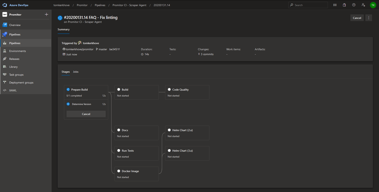This screenshot has width=379, height=192.
Task: Click the Search input field
Action: point(308,5)
